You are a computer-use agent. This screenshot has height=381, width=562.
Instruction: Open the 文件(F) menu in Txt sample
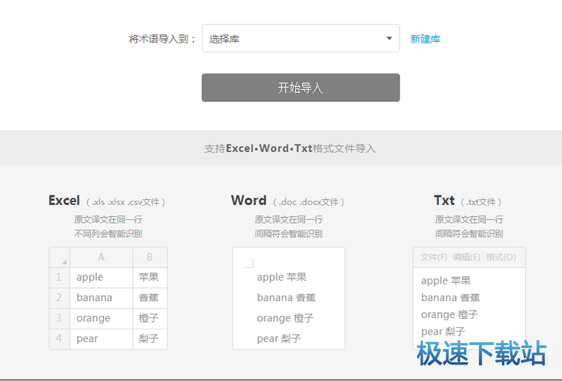pyautogui.click(x=434, y=257)
